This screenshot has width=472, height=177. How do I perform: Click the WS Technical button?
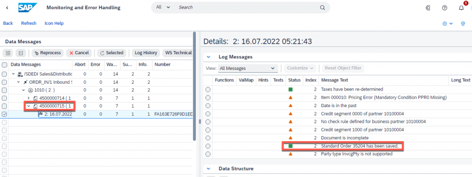pos(177,53)
